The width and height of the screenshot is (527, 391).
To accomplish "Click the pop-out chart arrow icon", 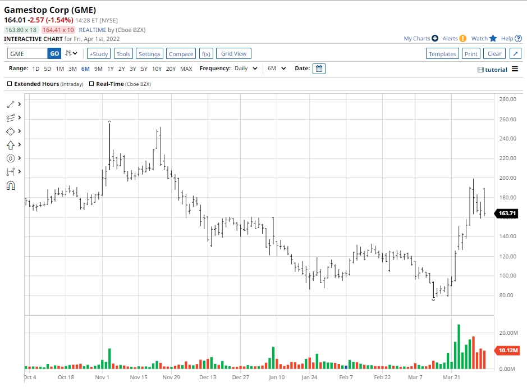I will coord(515,54).
